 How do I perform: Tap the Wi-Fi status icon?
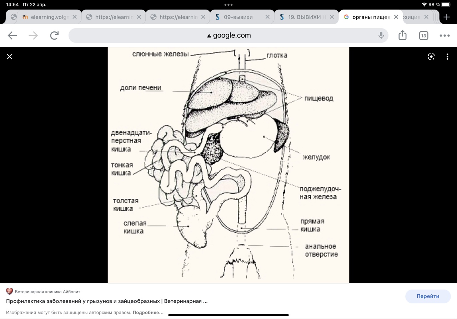coord(424,5)
